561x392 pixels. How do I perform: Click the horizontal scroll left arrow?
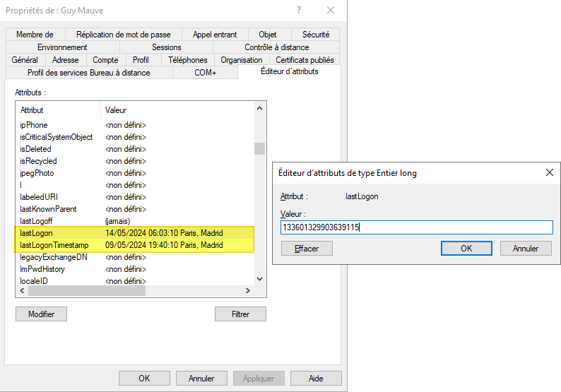point(22,290)
